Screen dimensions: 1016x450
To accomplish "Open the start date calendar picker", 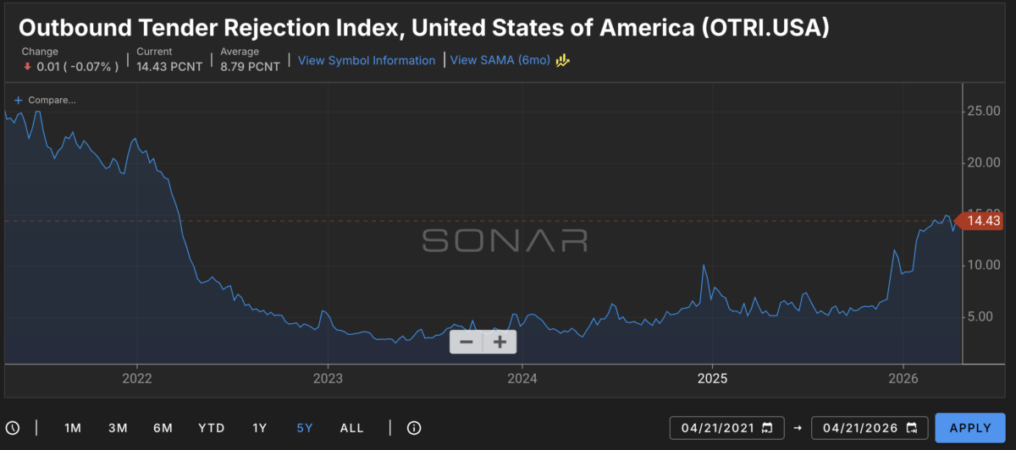I will click(x=767, y=428).
